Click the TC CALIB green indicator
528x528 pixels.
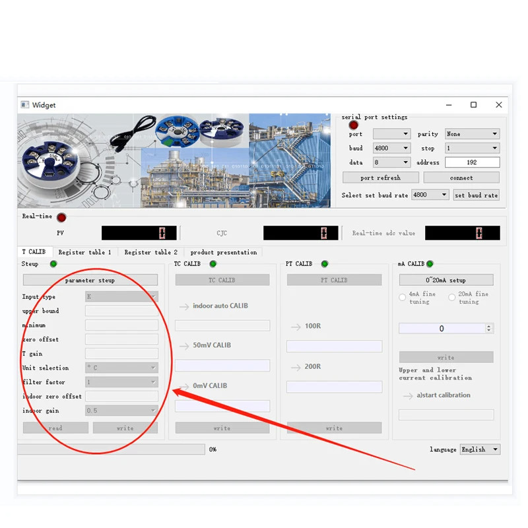pos(213,263)
